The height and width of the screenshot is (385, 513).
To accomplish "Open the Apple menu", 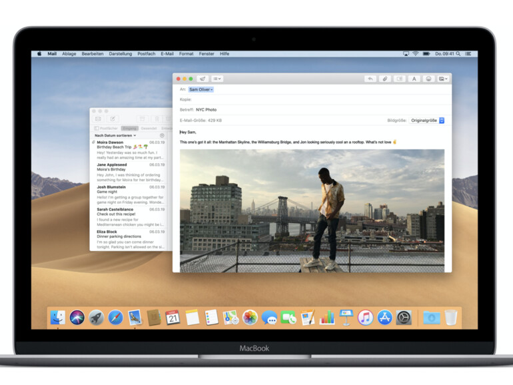I will 39,54.
